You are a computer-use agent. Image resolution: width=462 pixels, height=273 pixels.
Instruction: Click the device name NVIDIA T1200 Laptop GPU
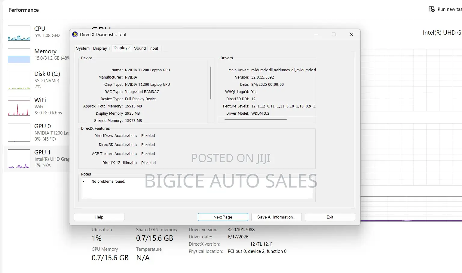(147, 70)
